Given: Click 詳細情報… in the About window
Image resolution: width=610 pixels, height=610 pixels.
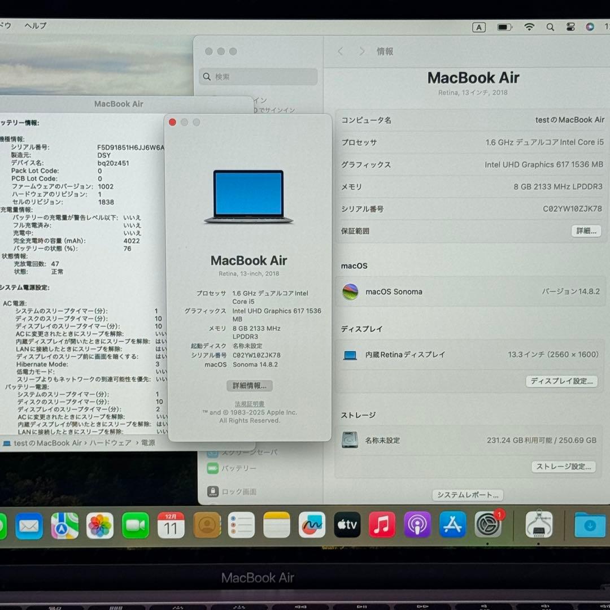Looking at the screenshot, I should tap(249, 386).
